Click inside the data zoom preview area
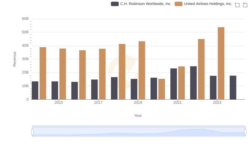 pyautogui.click(x=139, y=132)
